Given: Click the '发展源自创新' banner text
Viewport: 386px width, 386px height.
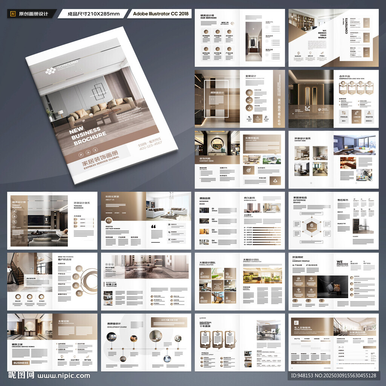Looking at the screenshot, I should point(357,332).
